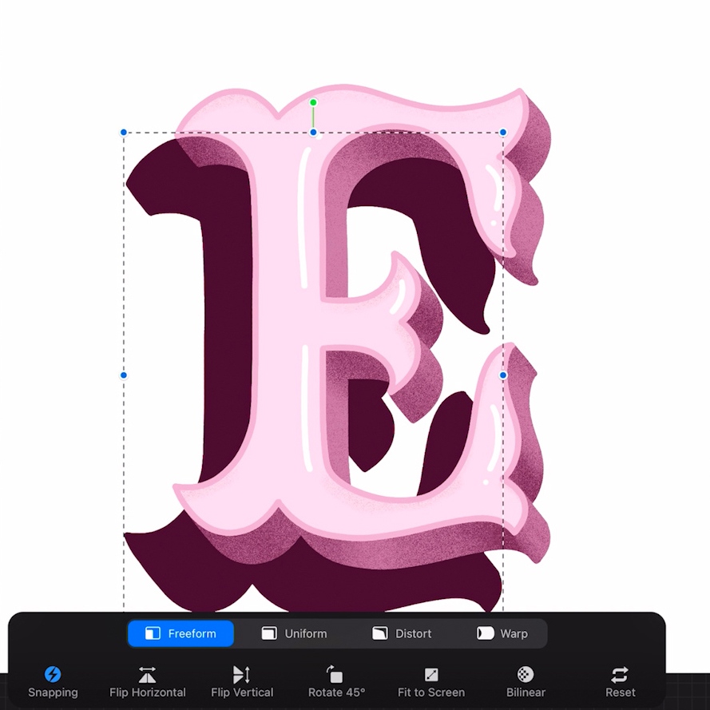Tap Fit to Screen

pos(431,681)
